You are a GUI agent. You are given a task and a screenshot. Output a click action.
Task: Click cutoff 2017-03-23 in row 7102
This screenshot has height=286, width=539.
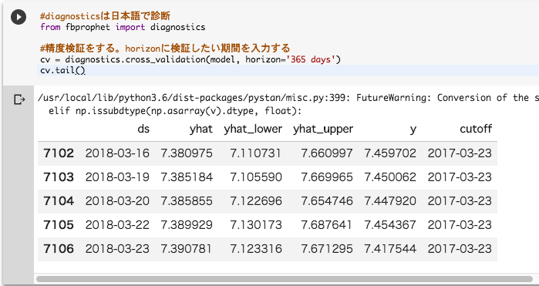460,153
